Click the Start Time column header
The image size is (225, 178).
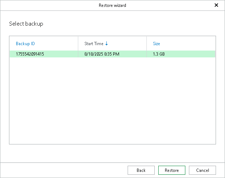[x=94, y=44]
